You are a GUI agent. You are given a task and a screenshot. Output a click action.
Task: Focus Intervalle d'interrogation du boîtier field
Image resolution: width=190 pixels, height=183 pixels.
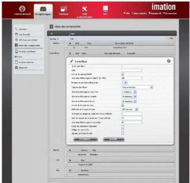coord(132,122)
